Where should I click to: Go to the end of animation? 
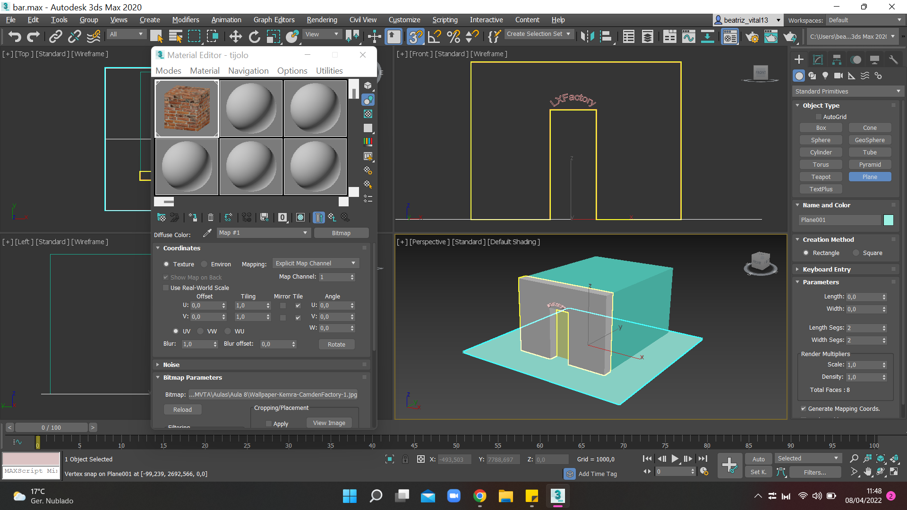703,459
